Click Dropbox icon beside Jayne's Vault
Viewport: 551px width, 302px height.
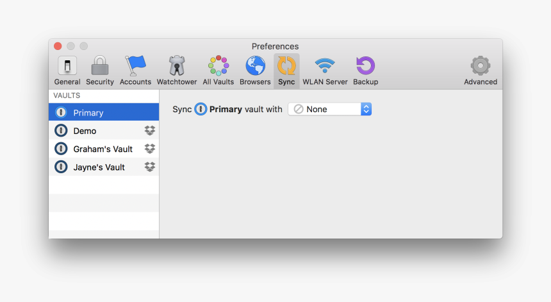tap(150, 167)
